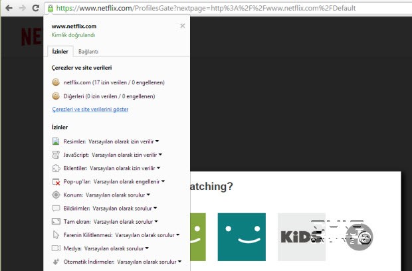Click the netflix.com cookie icon
The image size is (412, 271).
[x=56, y=82]
